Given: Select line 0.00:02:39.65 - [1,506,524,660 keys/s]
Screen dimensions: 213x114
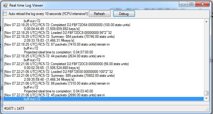Looking at the screenshot, I should tap(103, 68).
